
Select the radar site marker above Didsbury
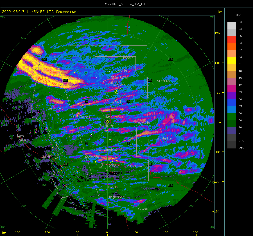pos(107,122)
